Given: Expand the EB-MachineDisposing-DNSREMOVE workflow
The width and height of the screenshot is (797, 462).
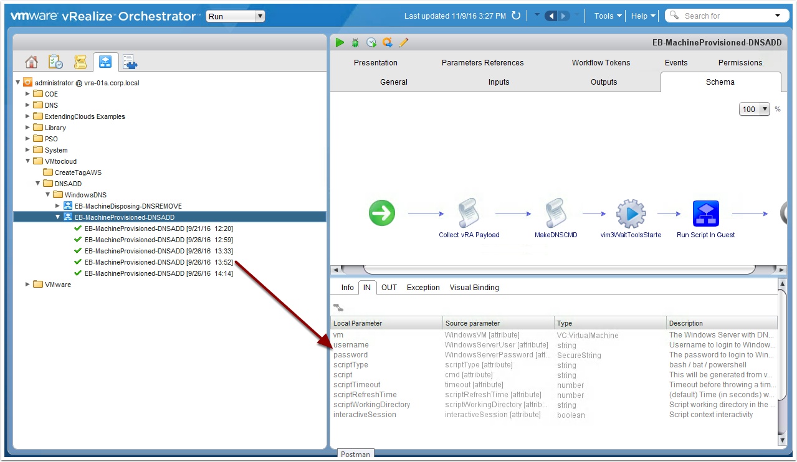Looking at the screenshot, I should pyautogui.click(x=58, y=206).
